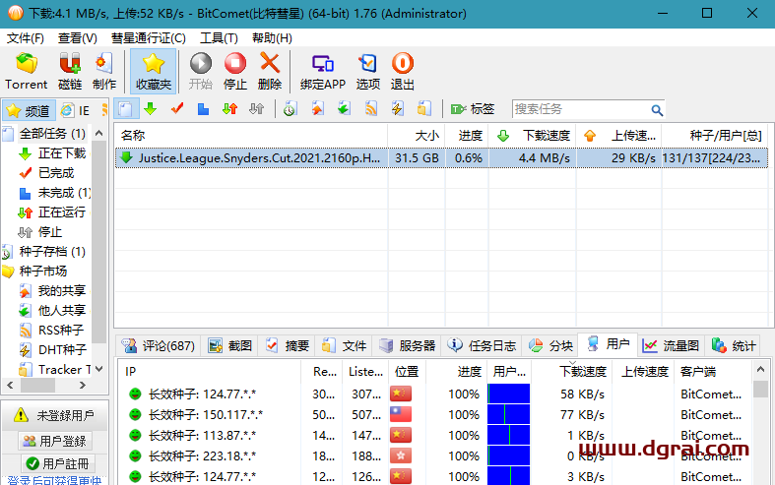
Task: Stop the task with the 停止 button
Action: point(235,71)
